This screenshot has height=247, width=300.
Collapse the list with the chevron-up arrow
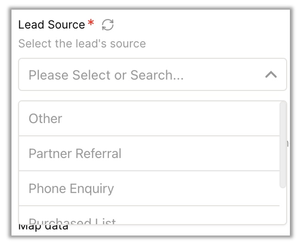[x=271, y=74]
